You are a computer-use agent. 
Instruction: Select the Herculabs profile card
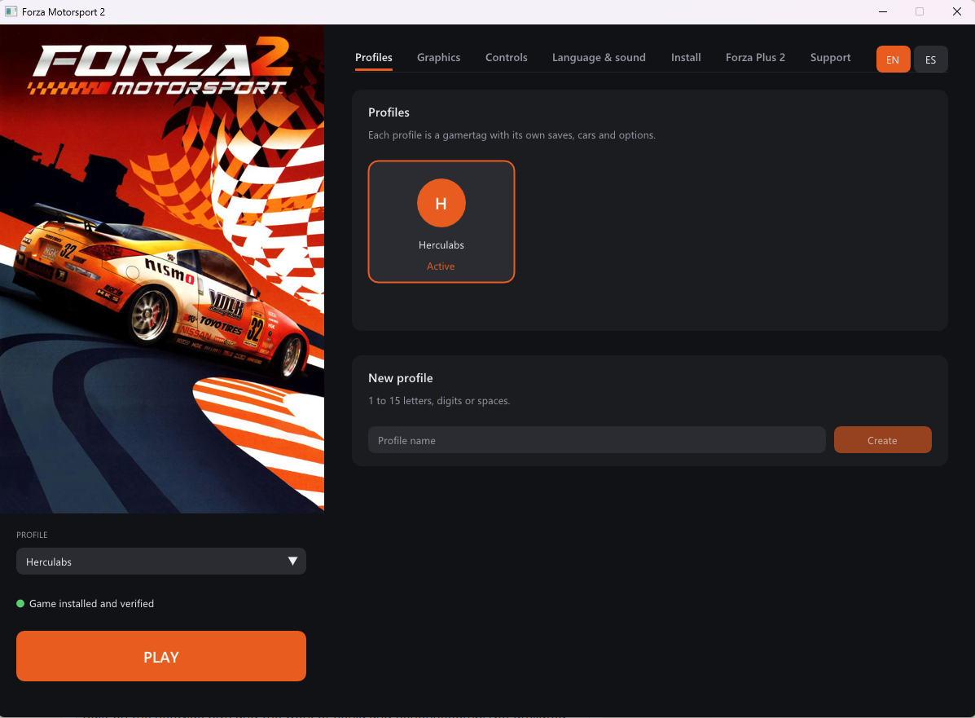click(441, 222)
